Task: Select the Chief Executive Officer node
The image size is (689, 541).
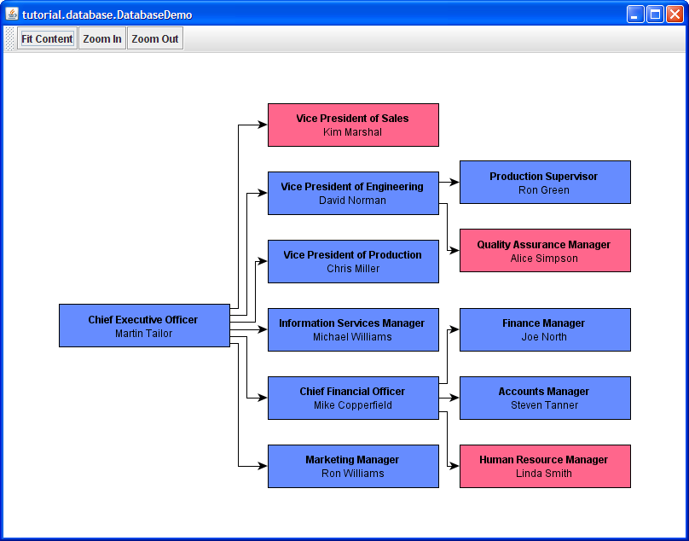Action: click(x=144, y=326)
